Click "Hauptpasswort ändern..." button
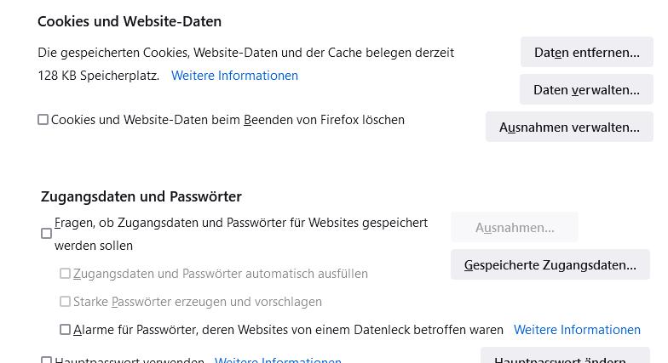Viewport: 668px width, 363px height. (560, 358)
